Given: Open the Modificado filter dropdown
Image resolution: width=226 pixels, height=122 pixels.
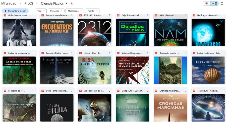Looking at the screenshot, I should 75,11.
